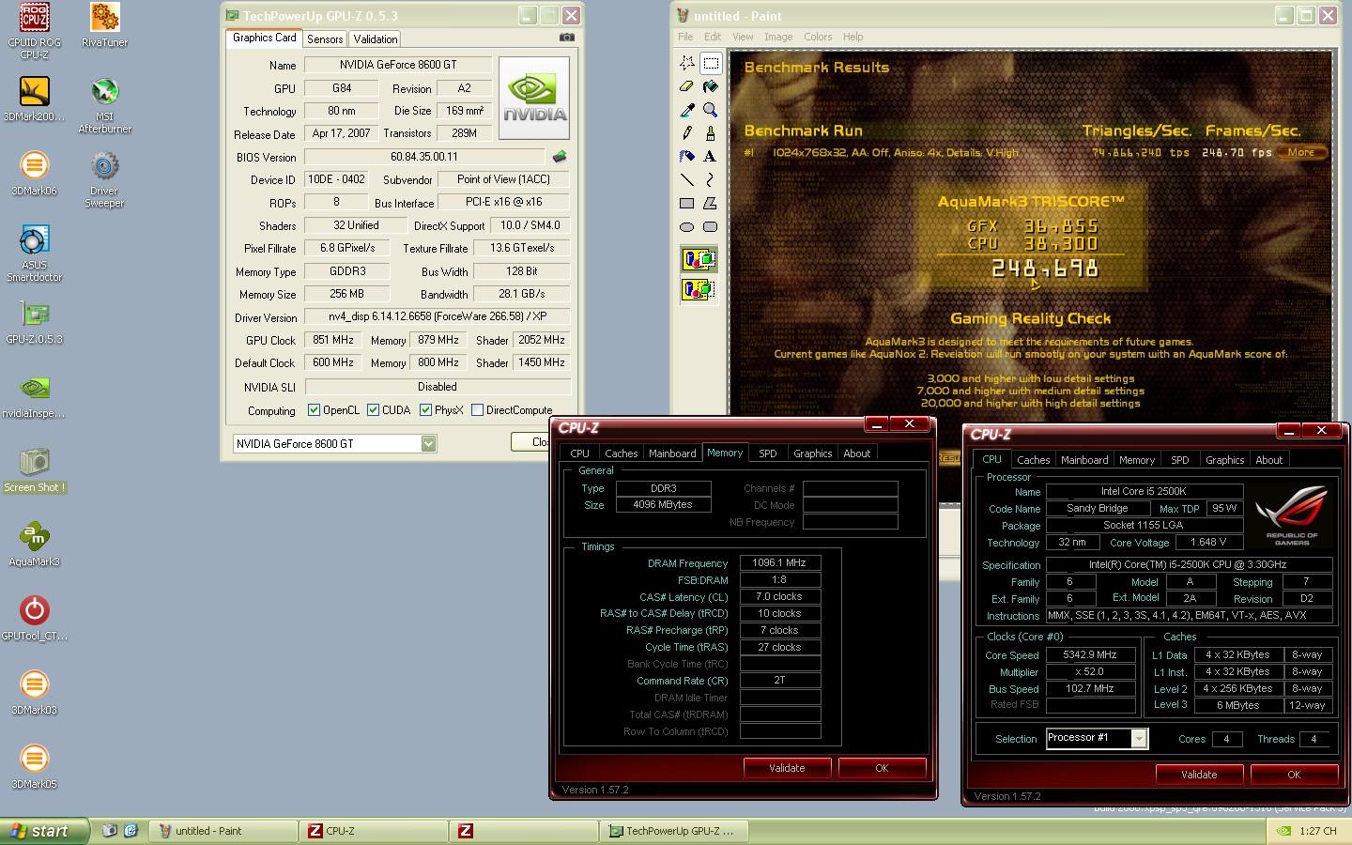Screen dimensions: 1352x845
Task: Open nvidiaInspector desktop icon
Action: 34,396
